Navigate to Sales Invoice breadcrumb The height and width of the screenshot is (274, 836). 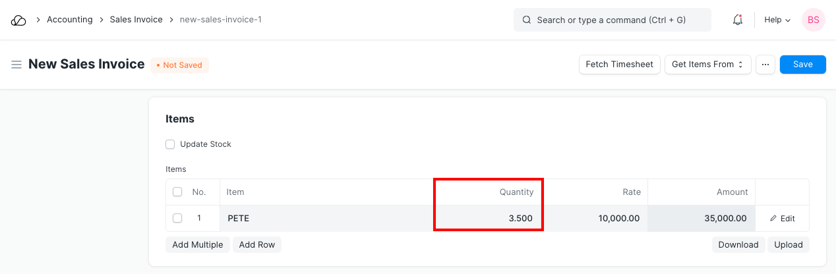pos(136,20)
